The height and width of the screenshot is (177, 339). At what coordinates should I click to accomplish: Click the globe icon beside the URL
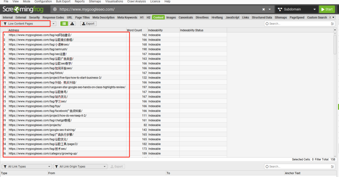[55, 9]
